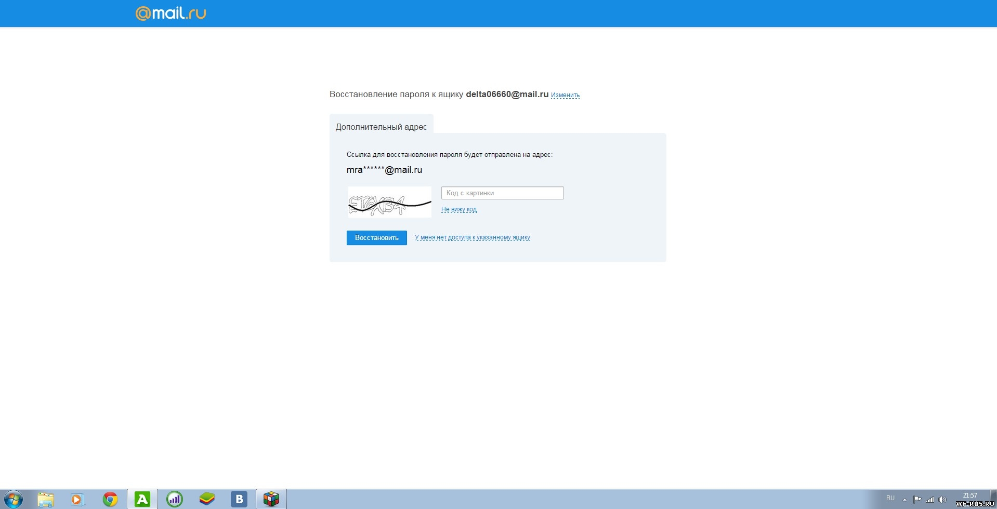Click the Action Center flag icon
Screen dimensions: 997x509
(917, 500)
